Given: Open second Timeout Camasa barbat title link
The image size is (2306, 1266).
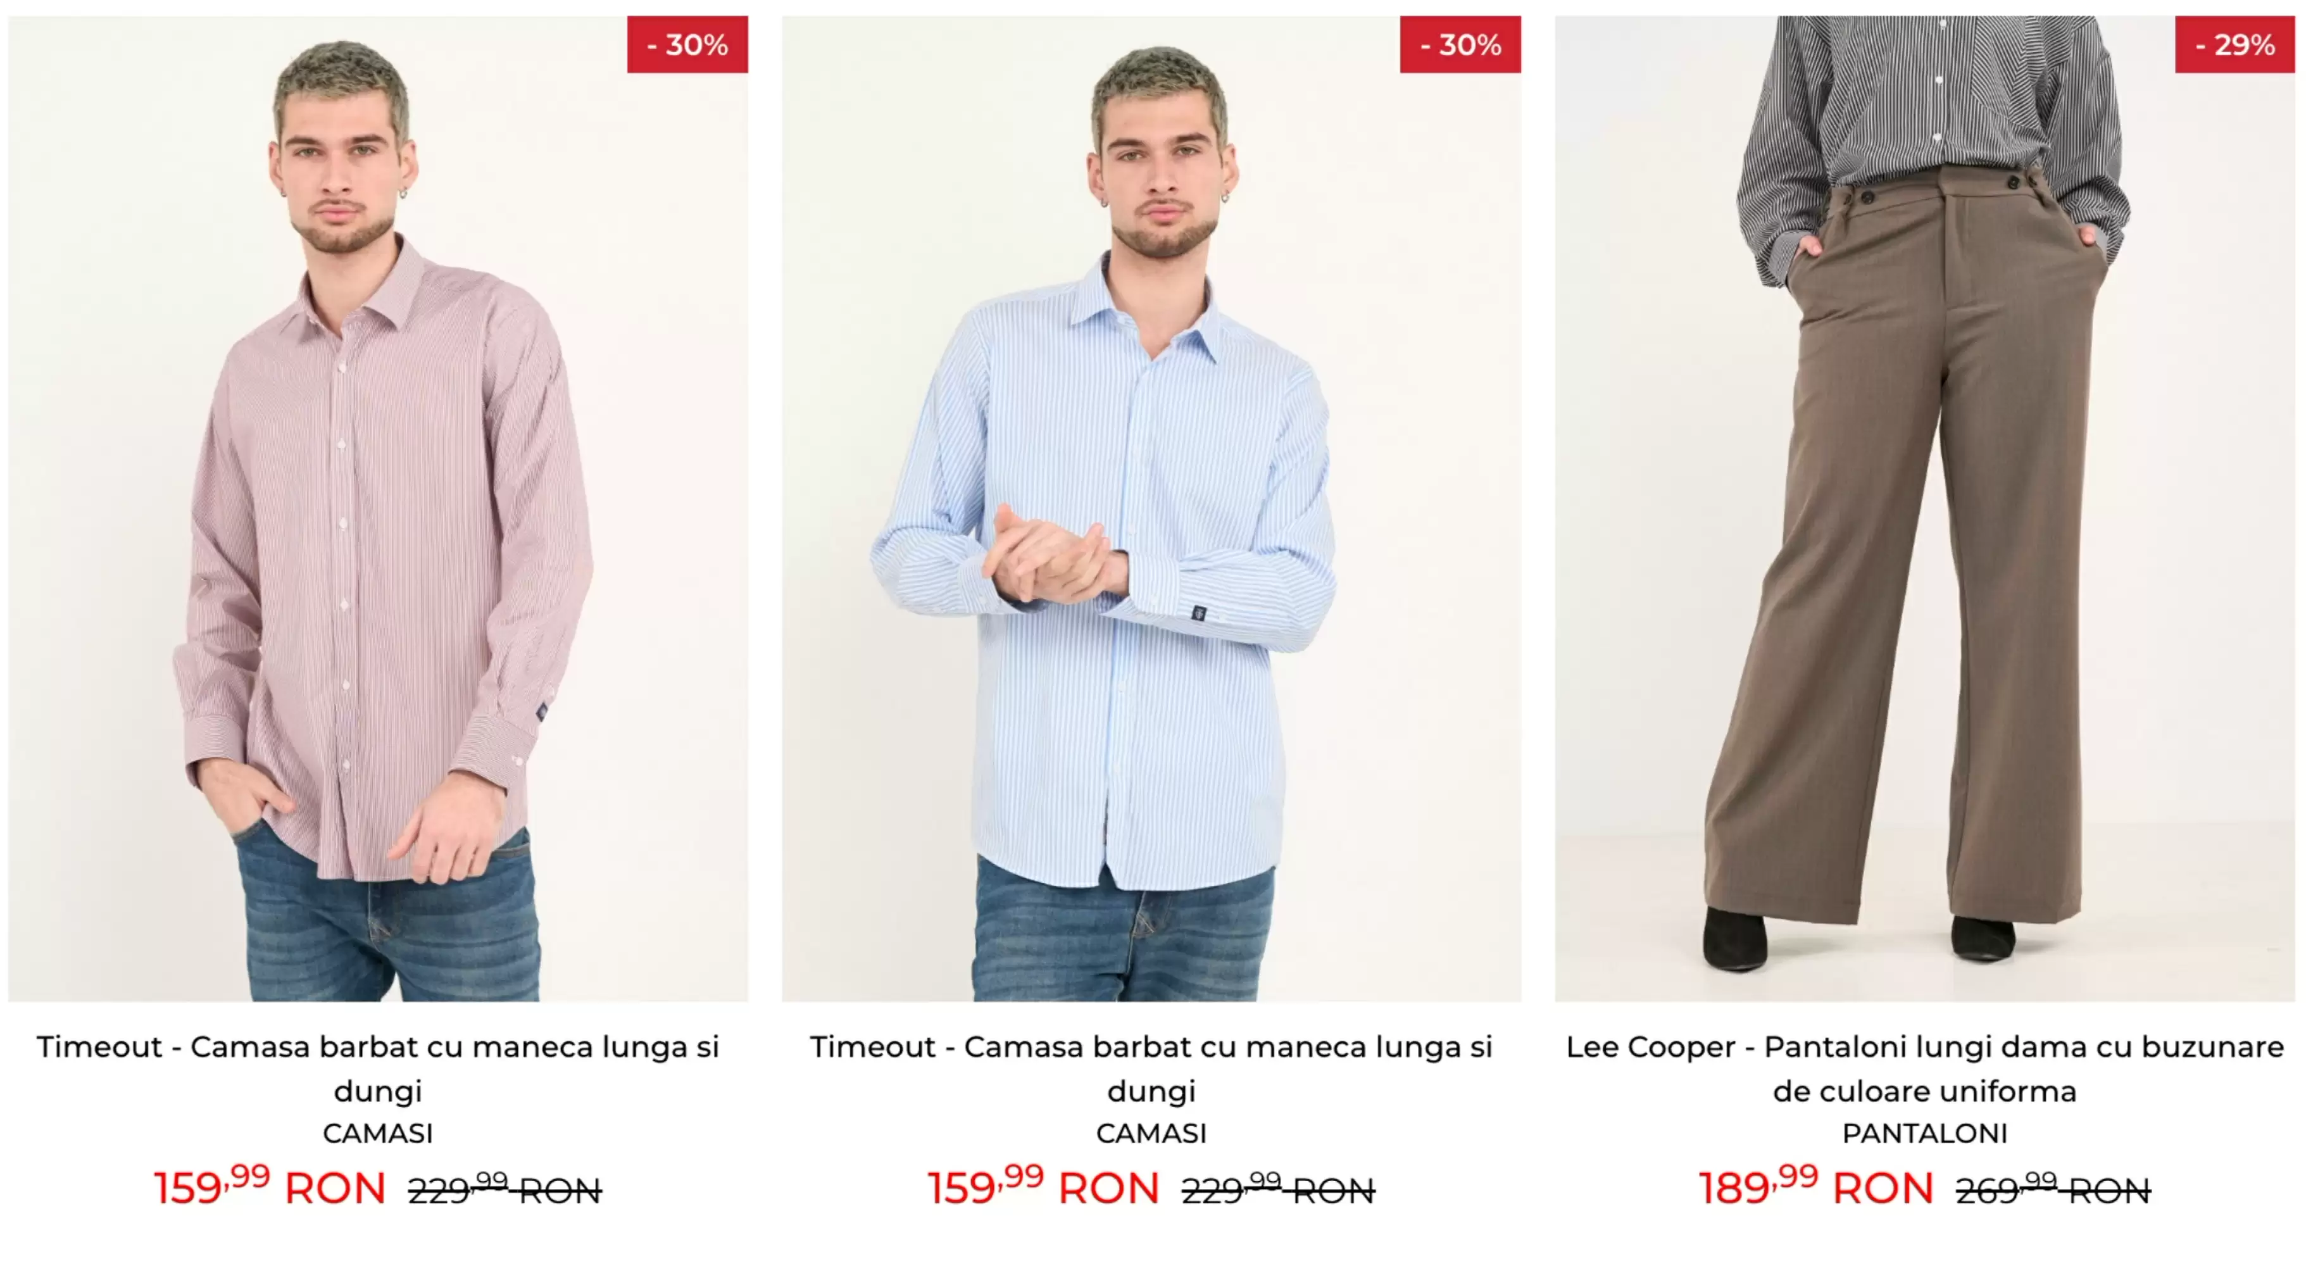Looking at the screenshot, I should (1151, 1068).
